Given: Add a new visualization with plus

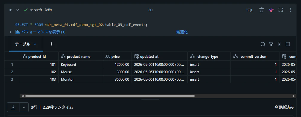Looking at the screenshot, I should [51, 44].
